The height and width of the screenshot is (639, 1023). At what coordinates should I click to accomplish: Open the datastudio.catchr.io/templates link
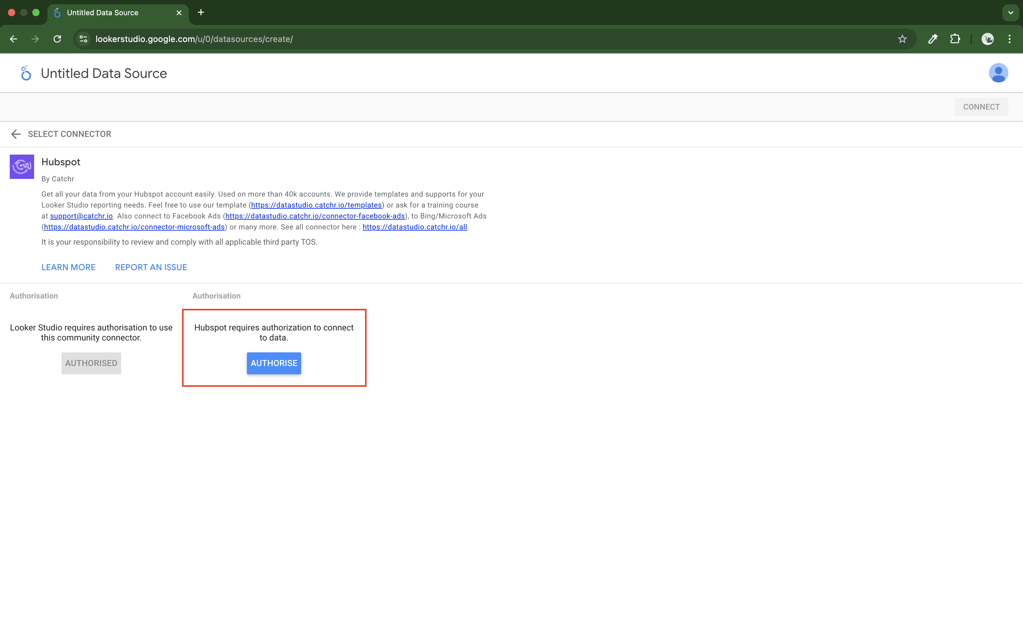pos(317,205)
